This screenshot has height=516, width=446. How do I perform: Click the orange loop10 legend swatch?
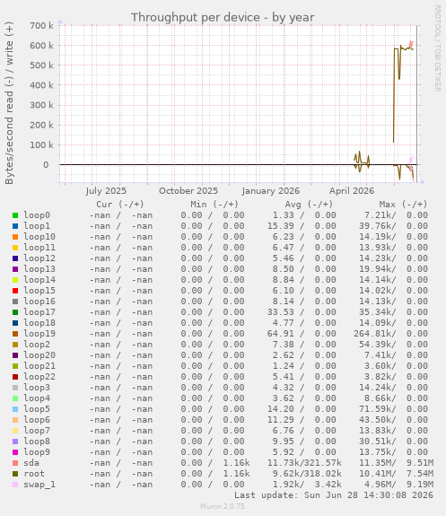click(15, 237)
